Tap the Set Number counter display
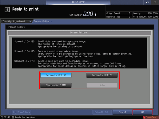The height and width of the screenshot is (119, 159). pyautogui.click(x=90, y=14)
